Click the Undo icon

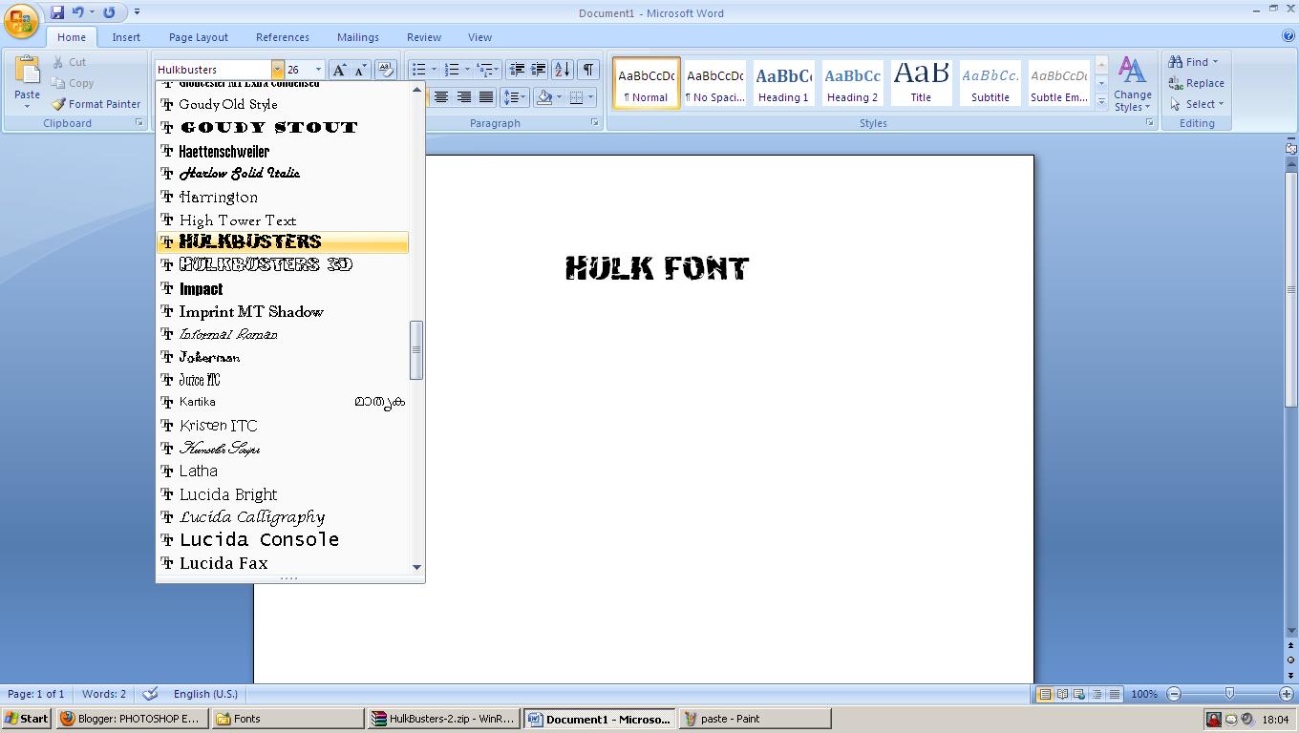click(x=77, y=12)
